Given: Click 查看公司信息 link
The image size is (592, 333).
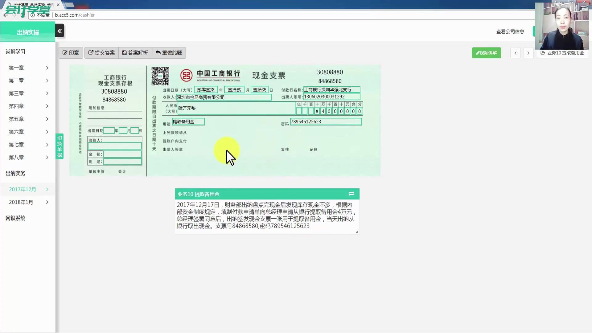Looking at the screenshot, I should pos(510,31).
